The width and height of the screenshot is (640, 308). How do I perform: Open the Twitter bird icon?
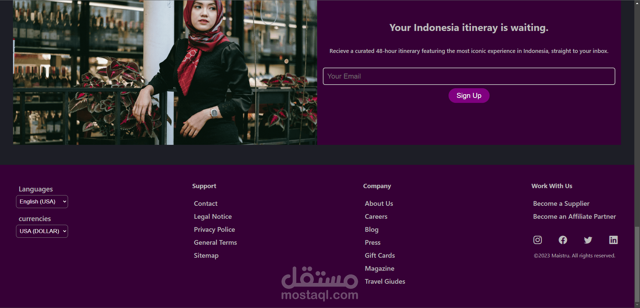click(x=588, y=240)
